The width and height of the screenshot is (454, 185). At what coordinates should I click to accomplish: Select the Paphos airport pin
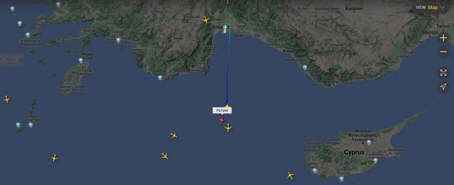point(315,171)
